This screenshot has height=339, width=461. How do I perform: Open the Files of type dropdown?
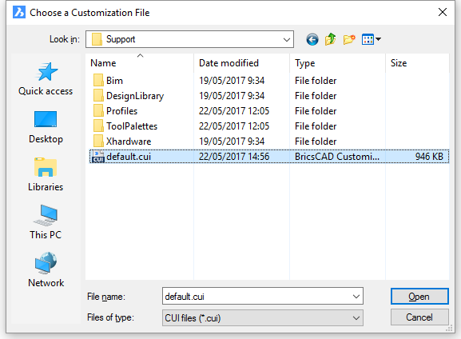point(263,318)
